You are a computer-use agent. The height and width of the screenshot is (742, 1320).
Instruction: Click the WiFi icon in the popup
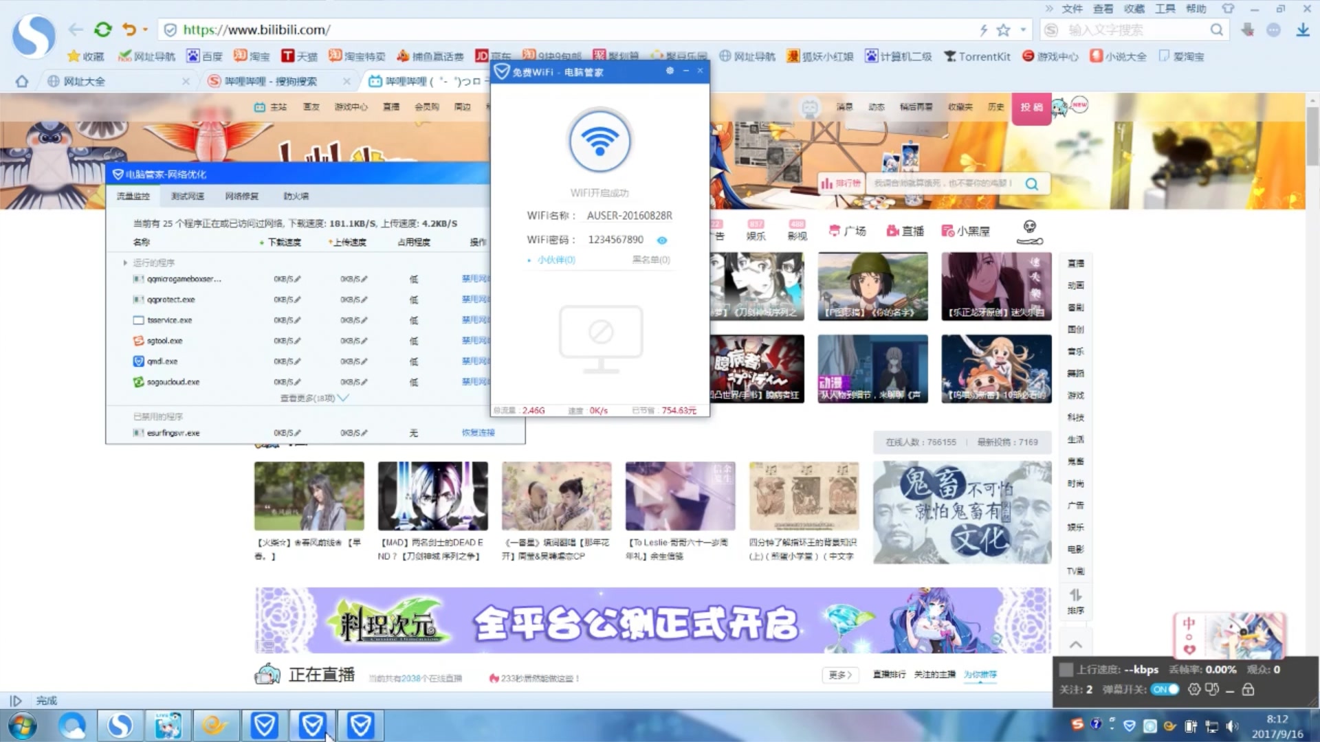(599, 140)
